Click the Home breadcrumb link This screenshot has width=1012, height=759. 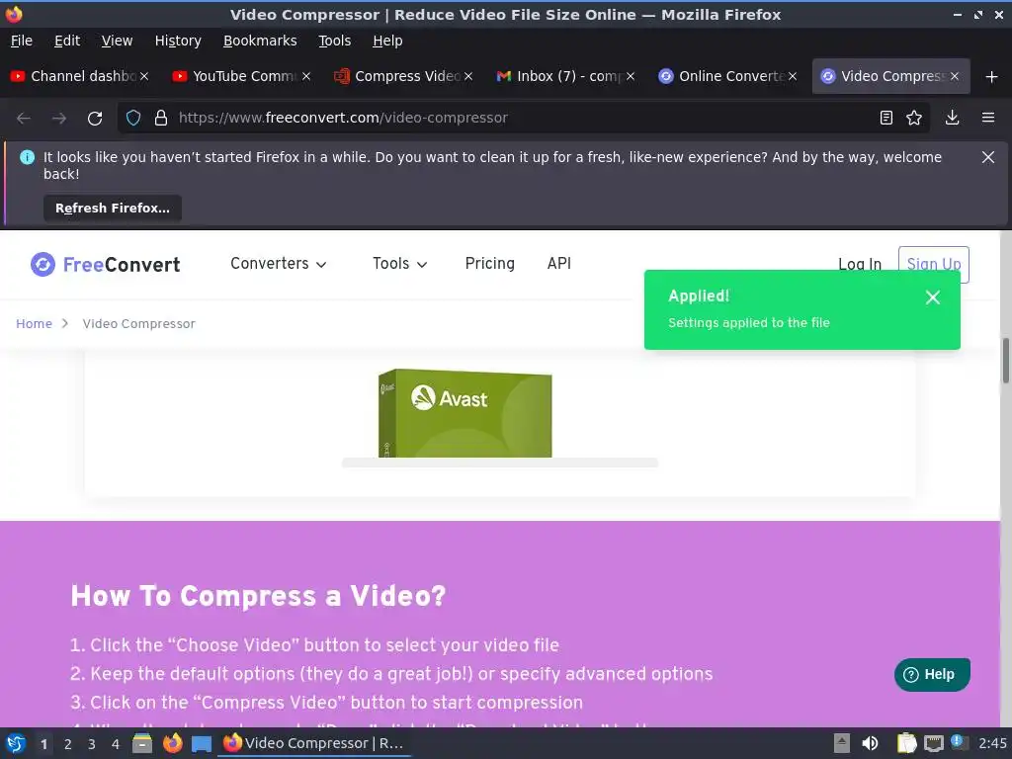pos(34,324)
